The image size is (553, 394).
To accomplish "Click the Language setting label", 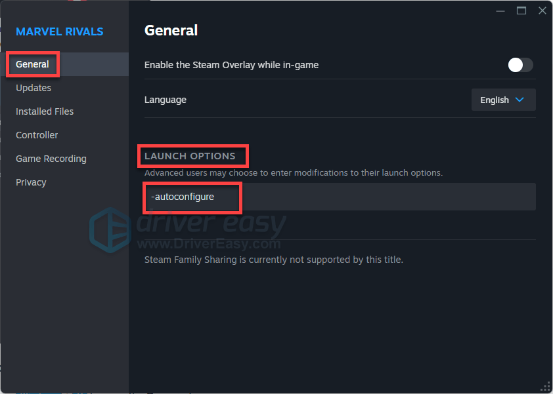I will pyautogui.click(x=166, y=100).
